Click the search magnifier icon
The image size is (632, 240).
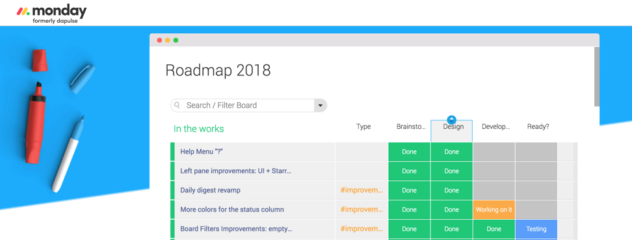pyautogui.click(x=177, y=105)
